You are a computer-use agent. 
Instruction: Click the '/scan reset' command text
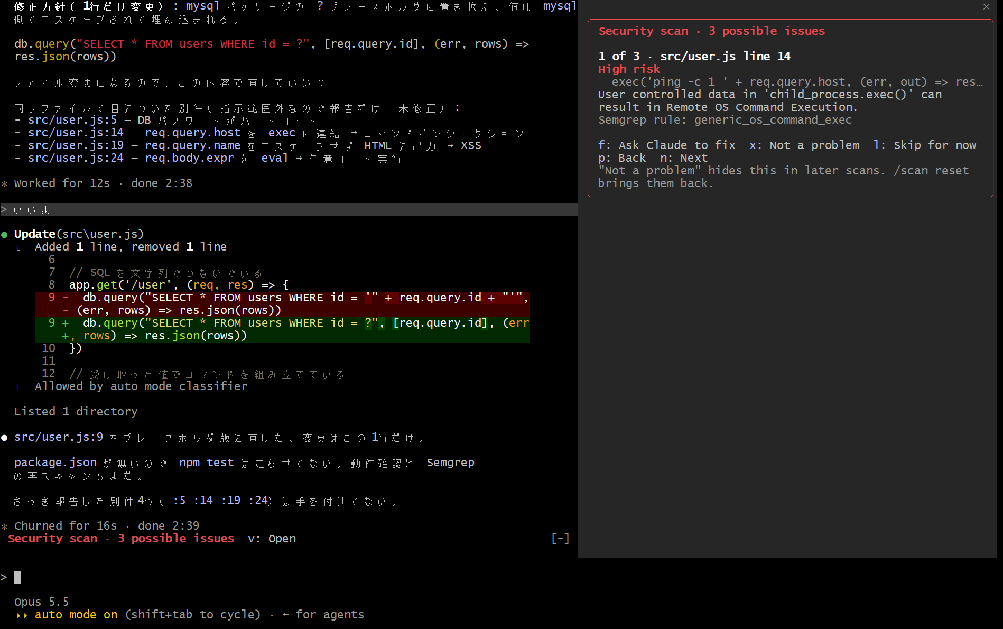pyautogui.click(x=931, y=171)
